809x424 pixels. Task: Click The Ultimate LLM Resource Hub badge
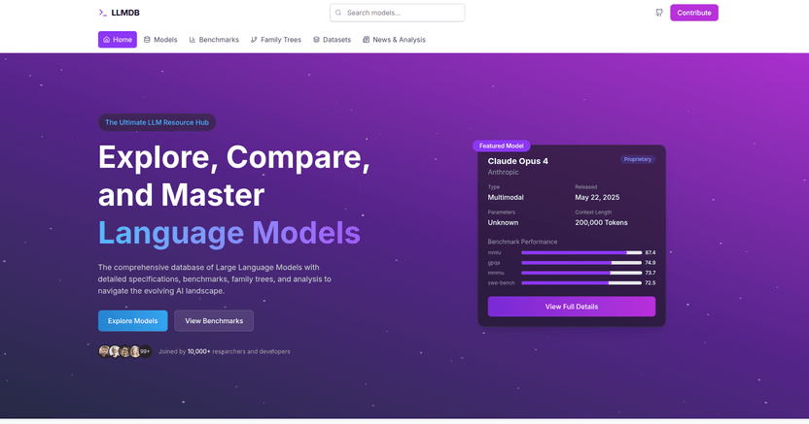[x=157, y=122]
